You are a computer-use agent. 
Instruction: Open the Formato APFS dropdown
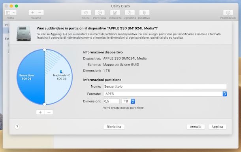tap(165, 94)
